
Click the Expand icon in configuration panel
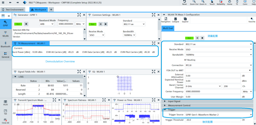[x=185, y=20]
